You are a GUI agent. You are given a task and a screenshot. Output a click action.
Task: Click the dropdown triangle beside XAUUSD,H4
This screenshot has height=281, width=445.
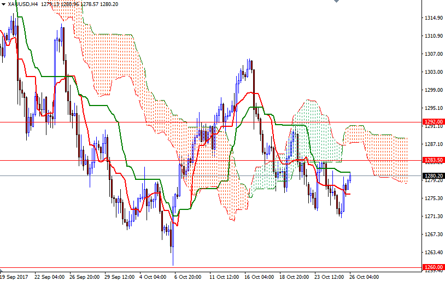tap(3, 4)
